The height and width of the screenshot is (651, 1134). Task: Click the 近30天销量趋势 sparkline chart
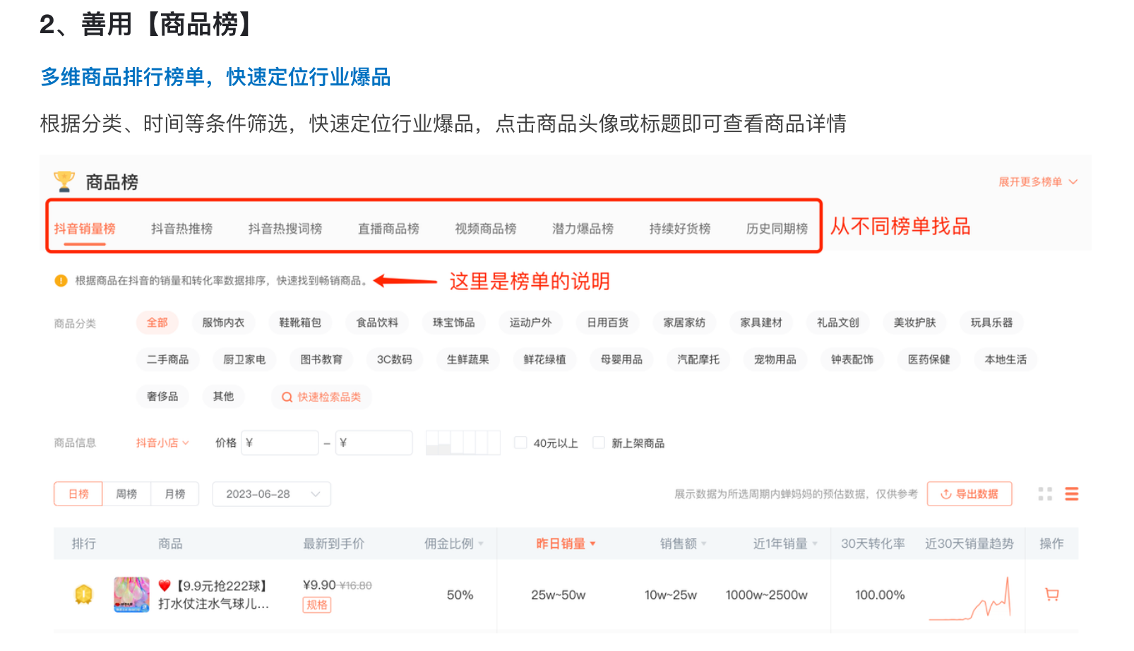click(x=970, y=599)
